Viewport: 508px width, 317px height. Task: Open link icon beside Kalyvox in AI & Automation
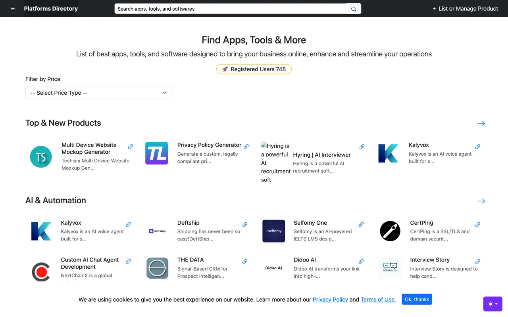pos(128,224)
